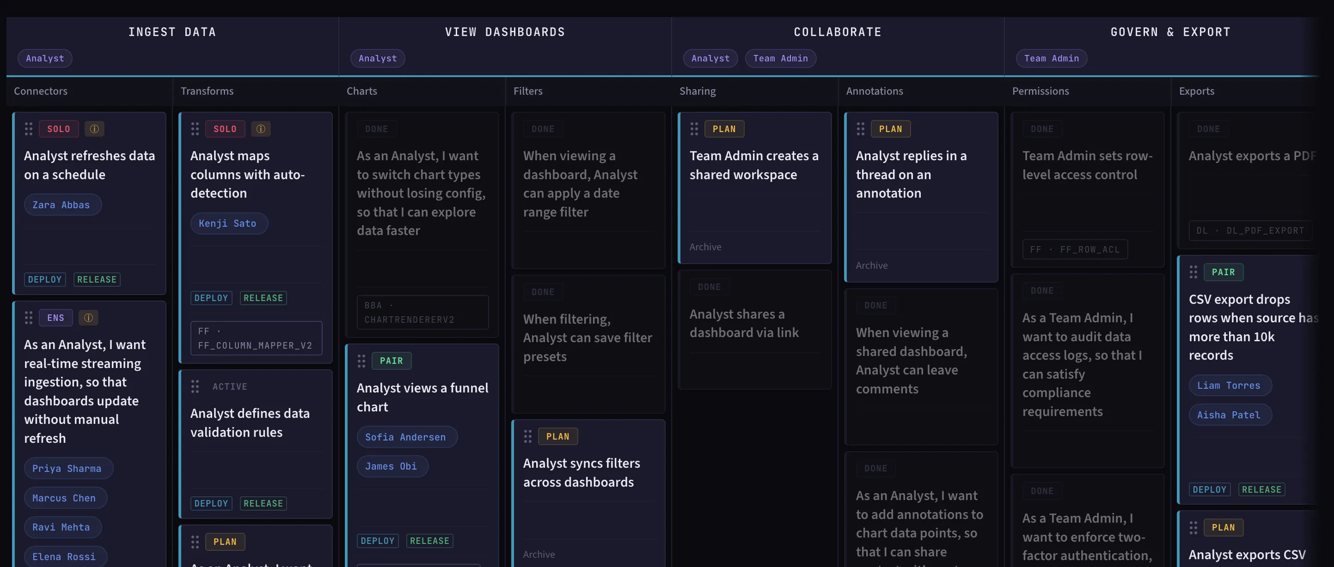This screenshot has height=567, width=1334.
Task: Grab the drag handle on 'CSV export drops rows' card
Action: click(1193, 272)
